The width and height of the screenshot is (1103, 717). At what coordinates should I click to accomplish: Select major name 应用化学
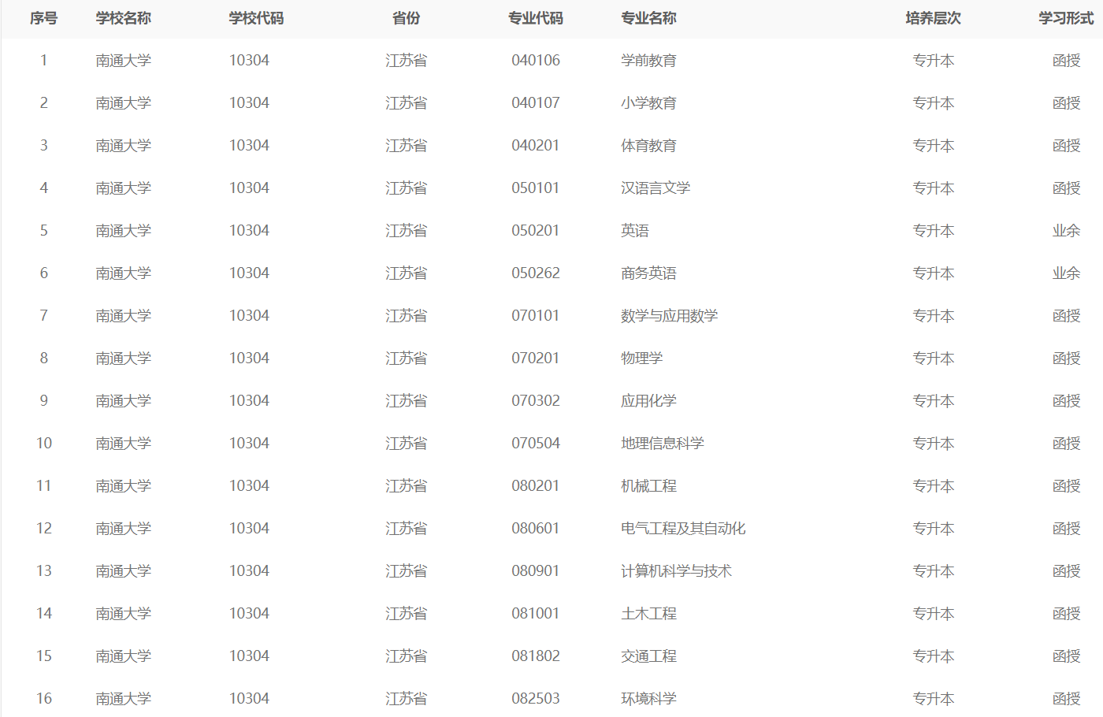point(648,401)
